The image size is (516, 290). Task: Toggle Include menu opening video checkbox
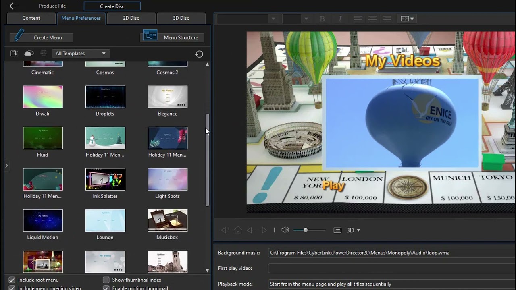12,288
